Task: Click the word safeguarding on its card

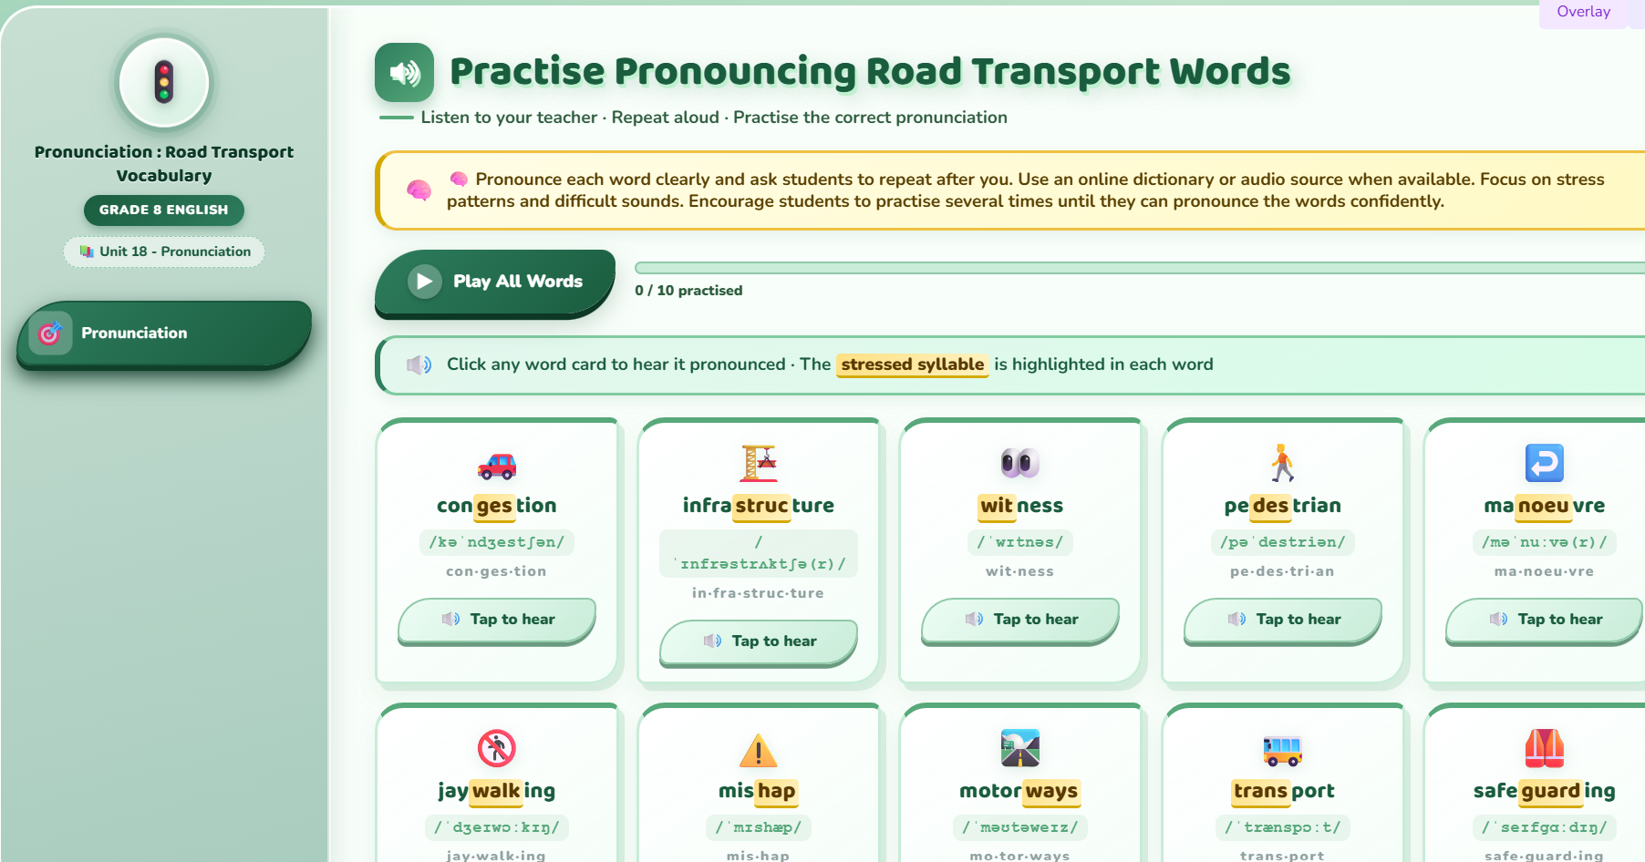Action: click(1545, 791)
